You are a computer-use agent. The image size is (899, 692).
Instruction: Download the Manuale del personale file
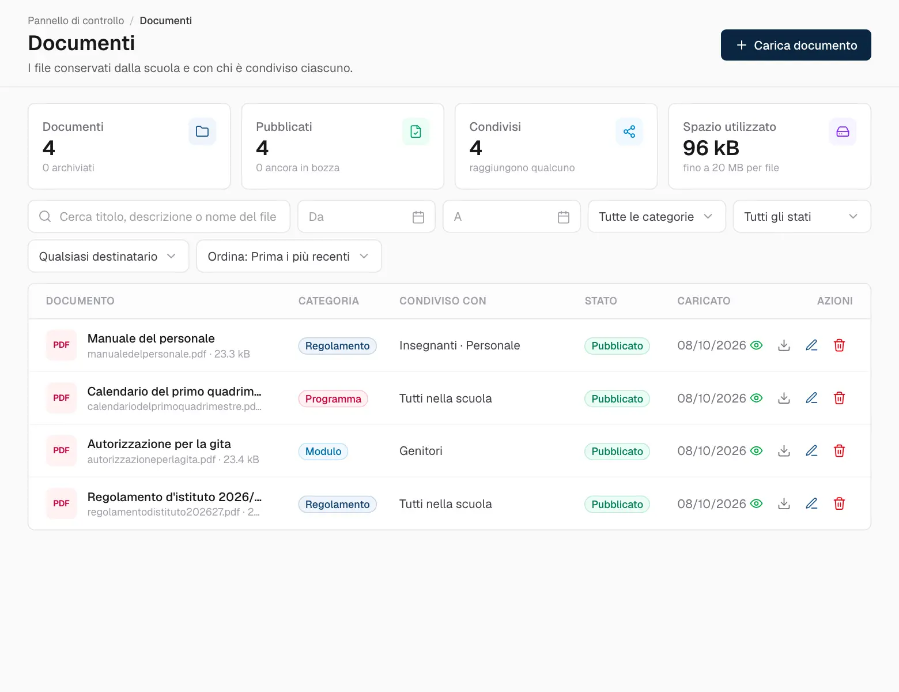tap(784, 345)
